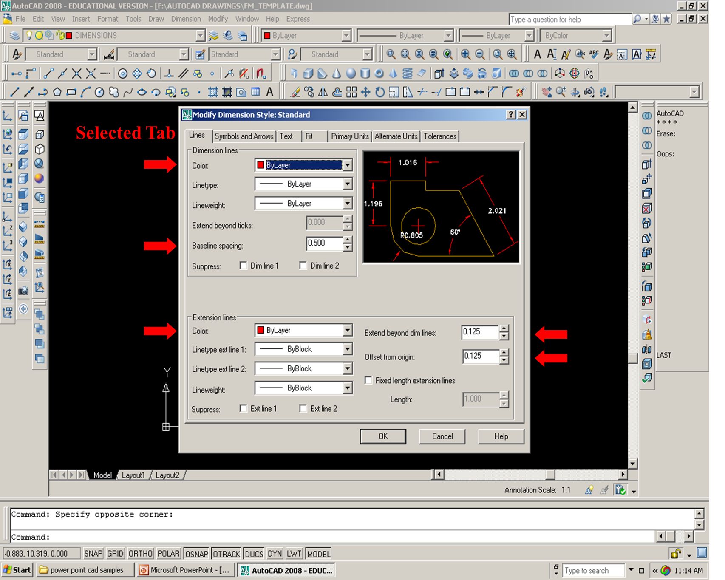Screen dimensions: 725x580
Task: Select the Rectangle draw tool
Action: click(71, 92)
